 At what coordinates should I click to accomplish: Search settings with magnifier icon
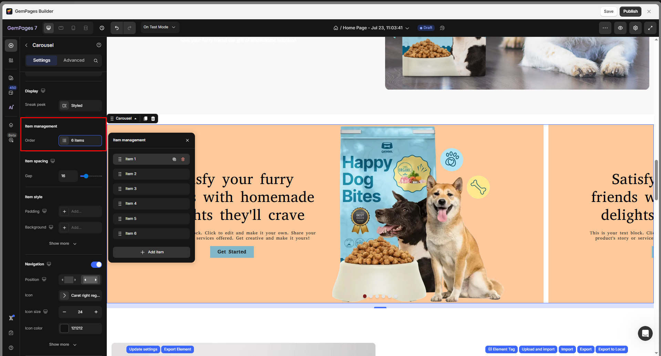tap(96, 61)
